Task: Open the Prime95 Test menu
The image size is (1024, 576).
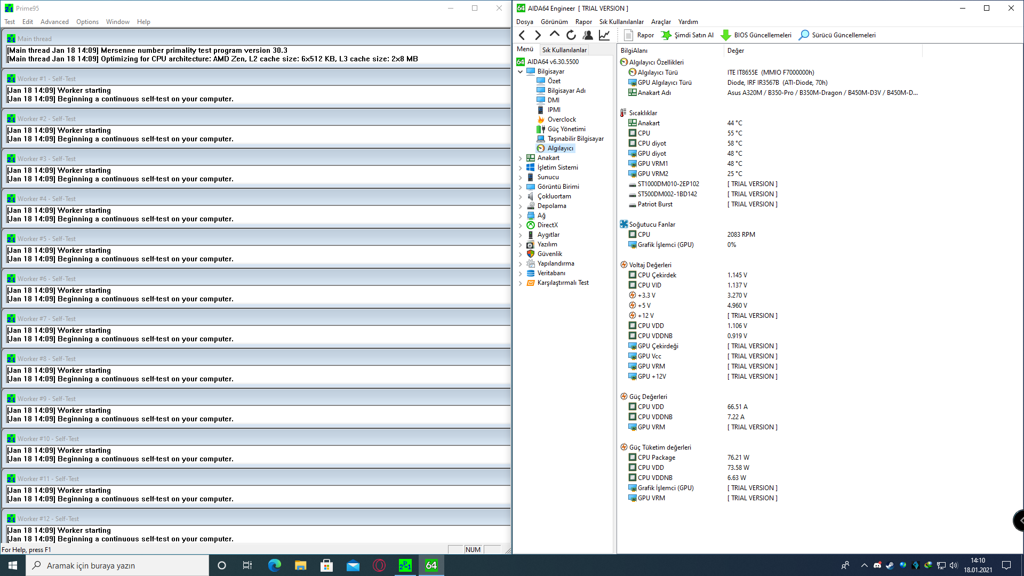Action: pos(10,22)
